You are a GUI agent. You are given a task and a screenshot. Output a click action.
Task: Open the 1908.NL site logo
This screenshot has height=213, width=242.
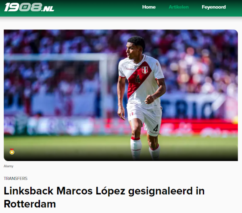[x=29, y=7]
